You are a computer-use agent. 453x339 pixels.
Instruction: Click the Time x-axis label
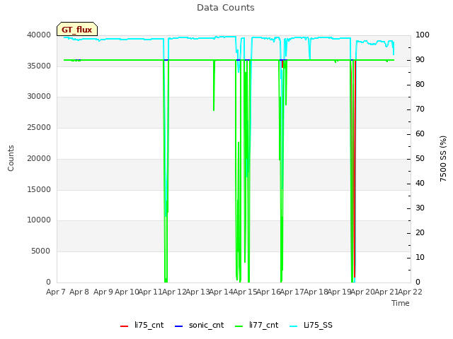tap(401, 303)
